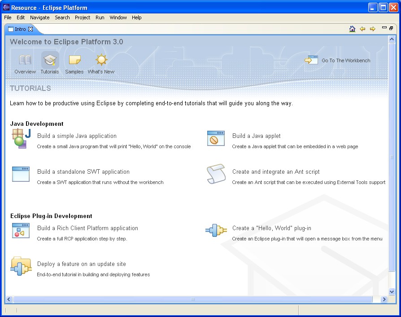The width and height of the screenshot is (401, 317).
Task: Click the 'Go To The Workbench' link
Action: click(x=346, y=60)
